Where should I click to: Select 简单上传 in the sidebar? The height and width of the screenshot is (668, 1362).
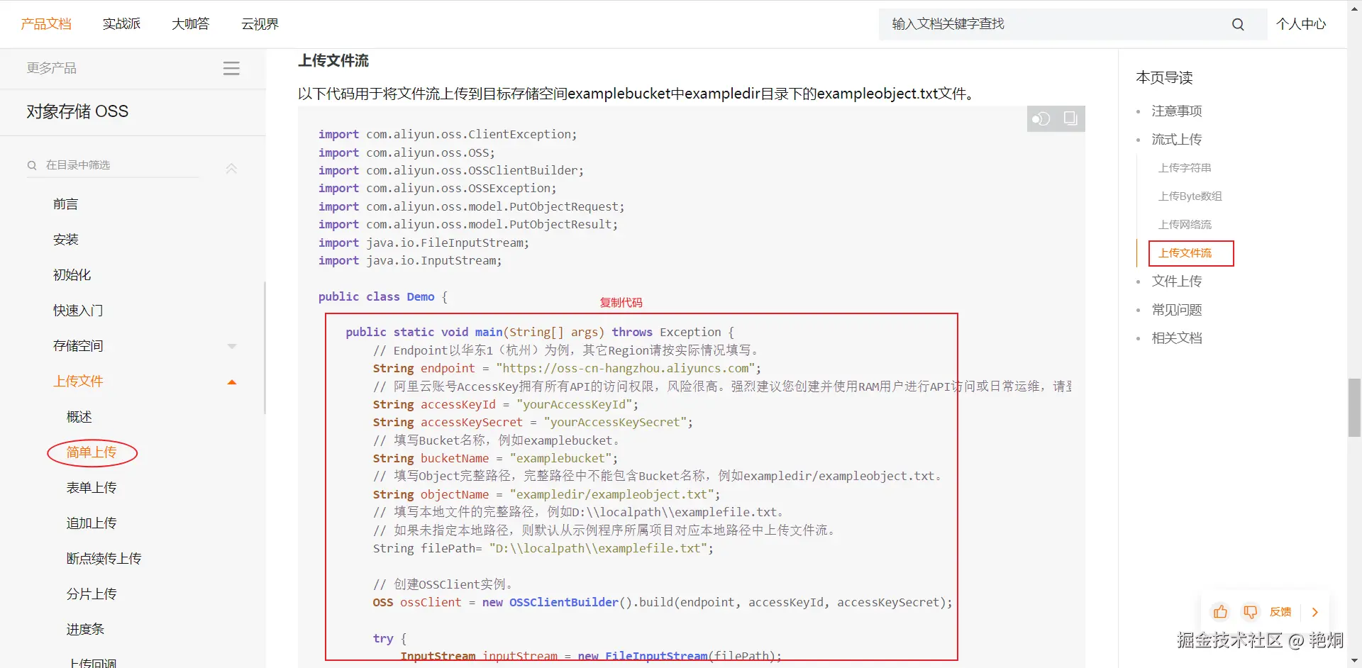point(92,452)
